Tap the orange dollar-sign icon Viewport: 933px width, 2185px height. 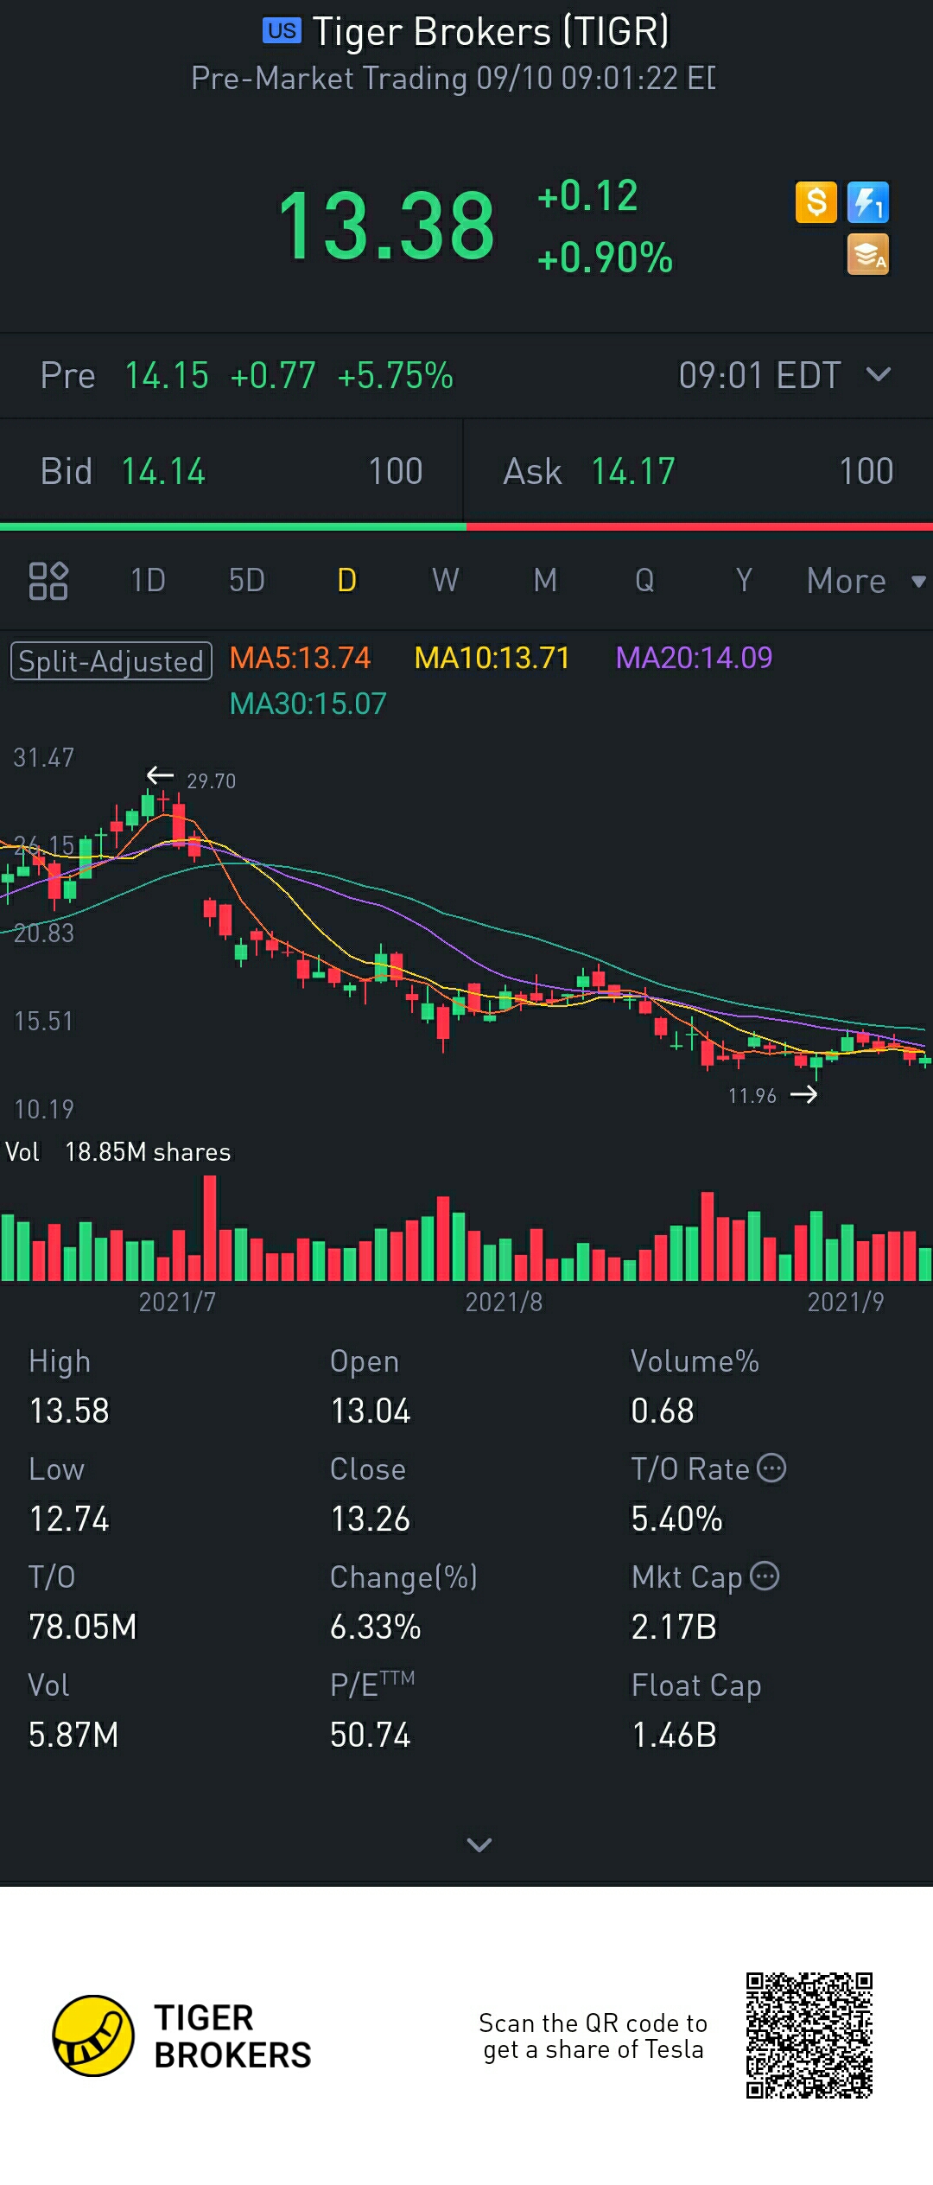coord(816,202)
